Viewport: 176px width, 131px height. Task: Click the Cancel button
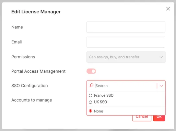142,118
